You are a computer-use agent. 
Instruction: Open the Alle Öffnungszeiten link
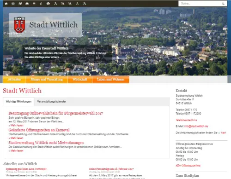coord(188,166)
